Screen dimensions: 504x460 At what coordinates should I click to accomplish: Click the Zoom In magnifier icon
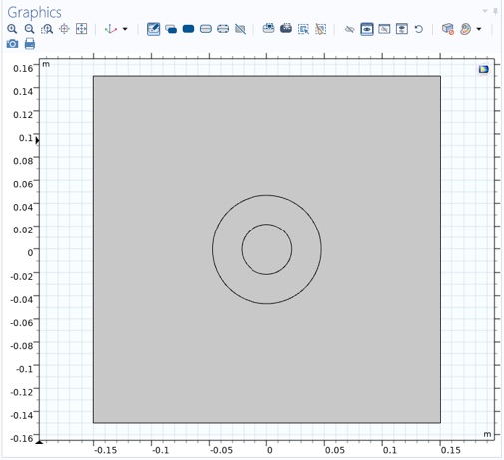pos(12,29)
